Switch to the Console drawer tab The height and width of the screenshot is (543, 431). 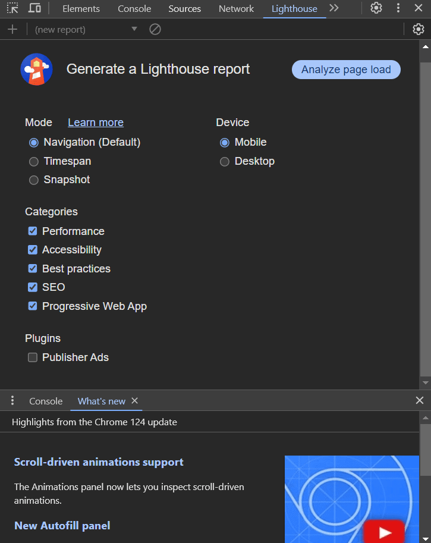(46, 401)
